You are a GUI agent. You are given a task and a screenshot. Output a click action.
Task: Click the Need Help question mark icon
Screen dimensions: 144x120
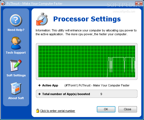coord(16,20)
